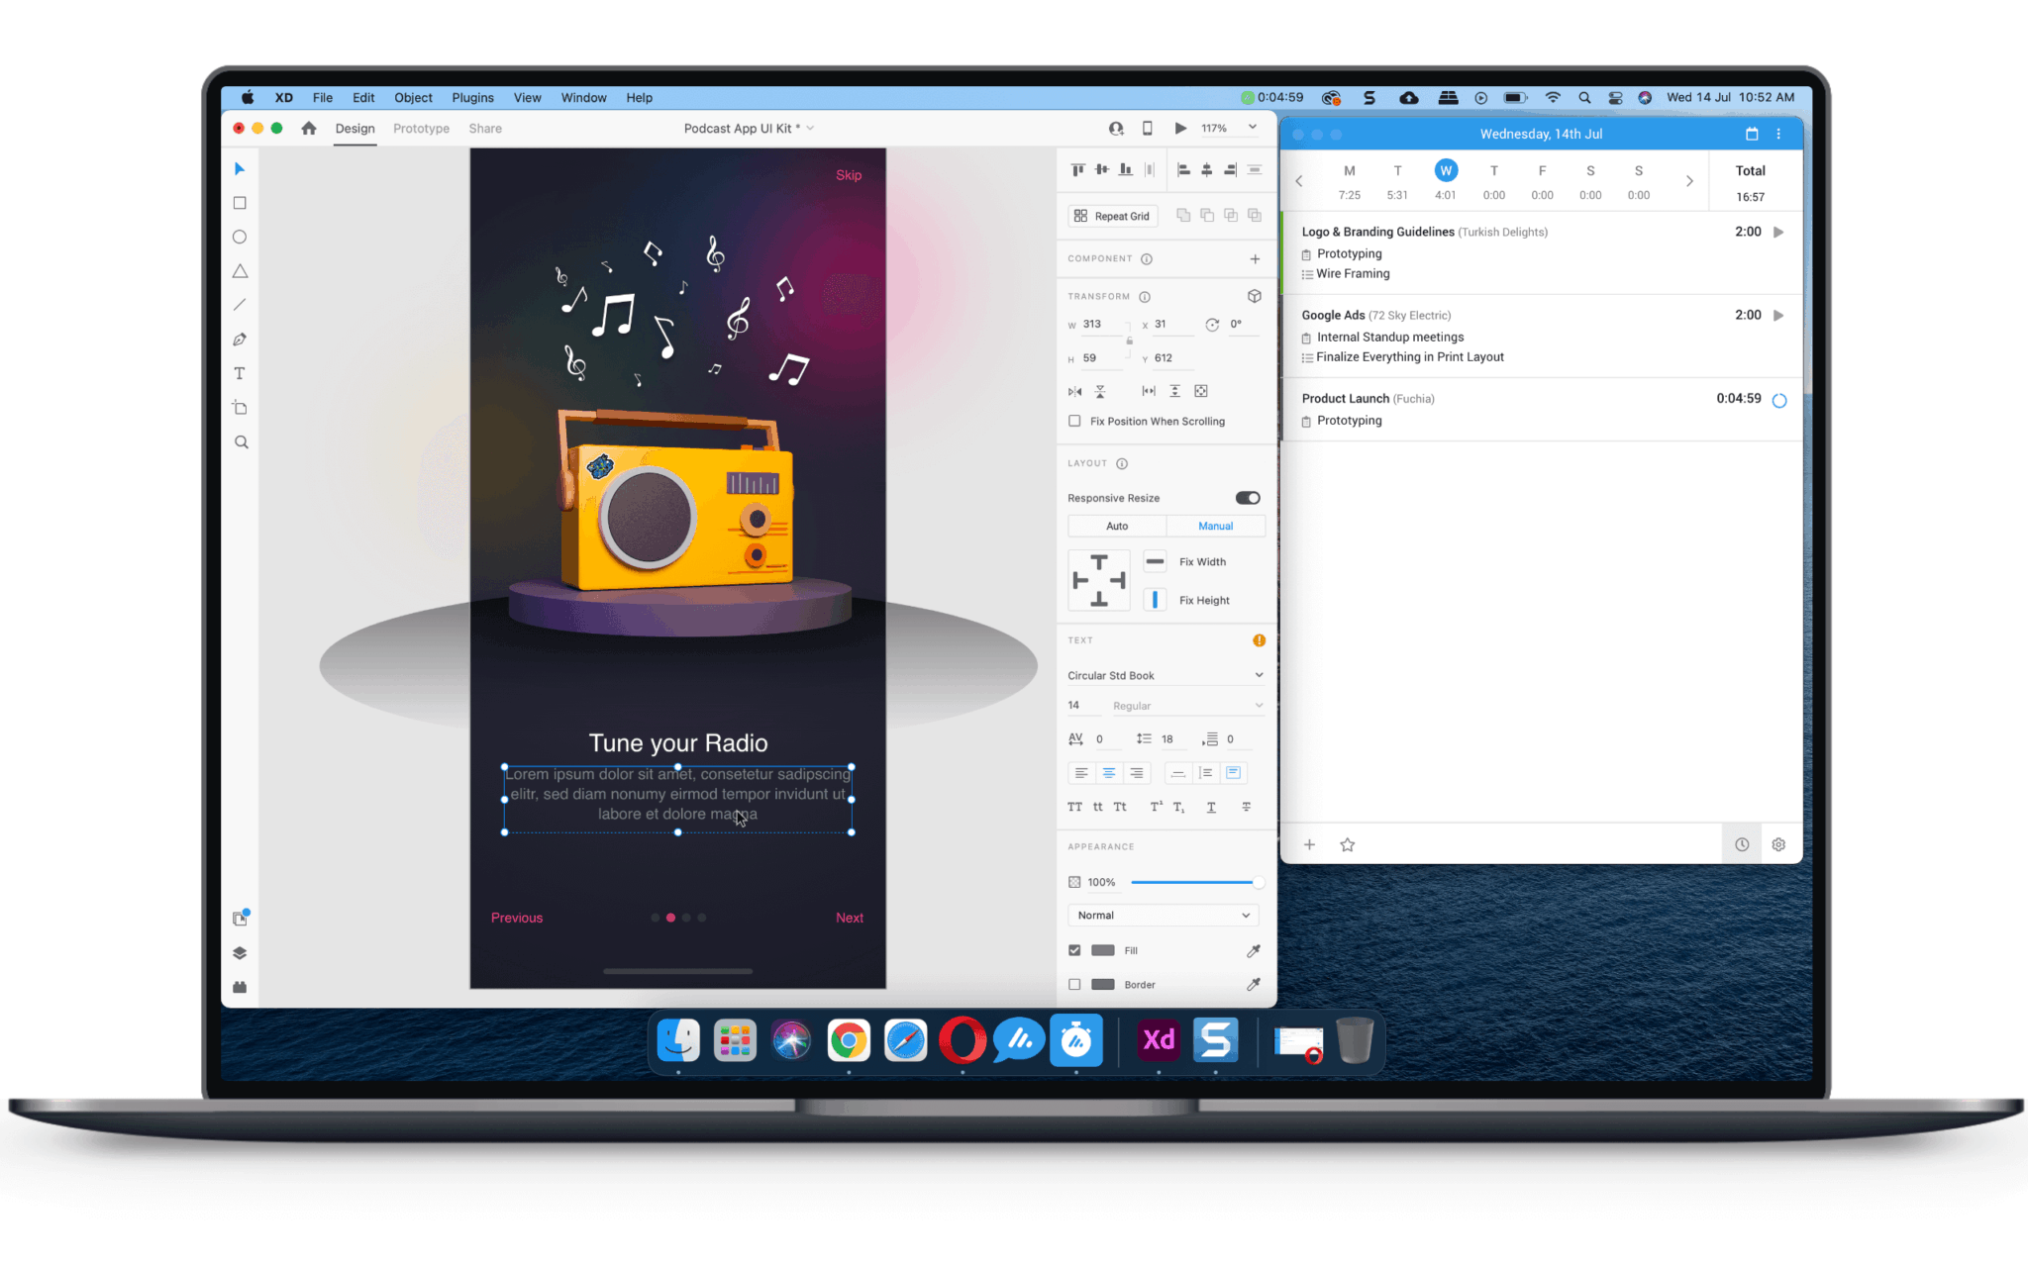Apply Fix Width in Responsive Resize
The width and height of the screenshot is (2028, 1267).
coord(1155,561)
